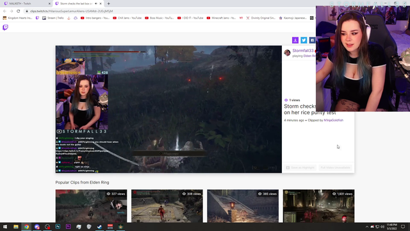Click the browser back arrow

pos(4,11)
